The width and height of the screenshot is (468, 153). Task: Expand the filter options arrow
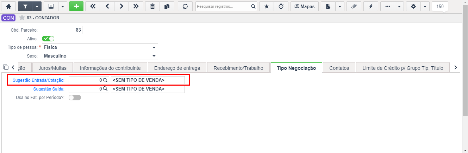click(37, 6)
